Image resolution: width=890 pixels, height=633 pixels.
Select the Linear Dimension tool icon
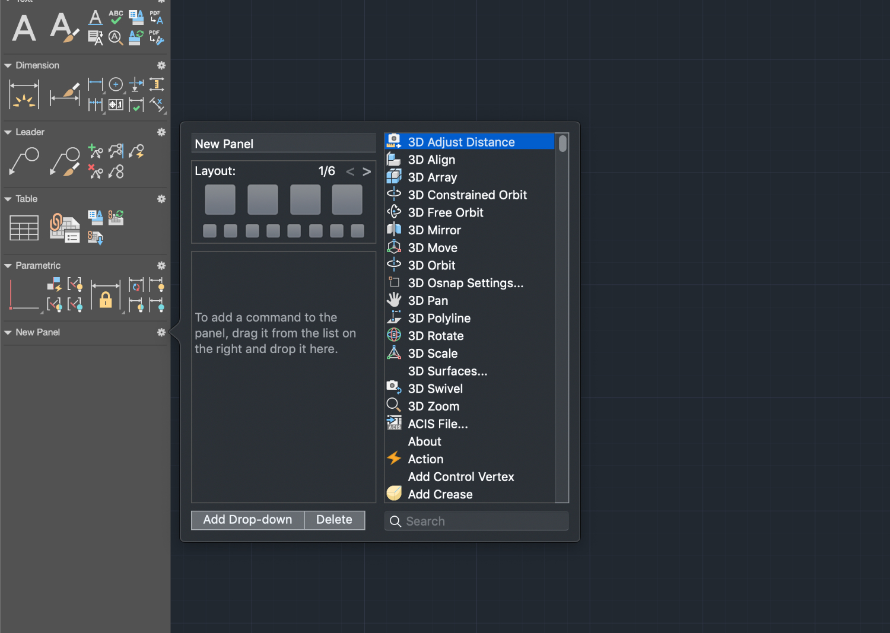click(x=24, y=95)
